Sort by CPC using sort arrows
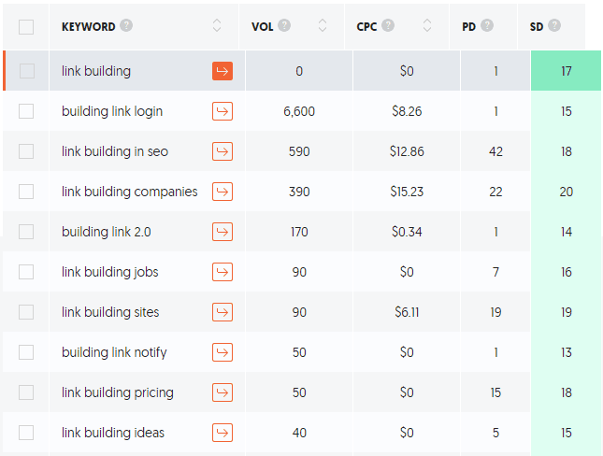The height and width of the screenshot is (456, 603). (x=429, y=26)
